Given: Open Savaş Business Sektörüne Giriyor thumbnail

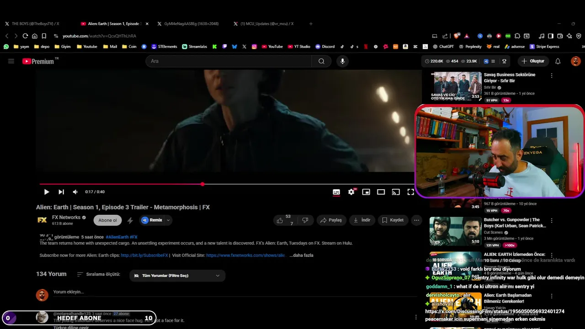Looking at the screenshot, I should (x=455, y=86).
